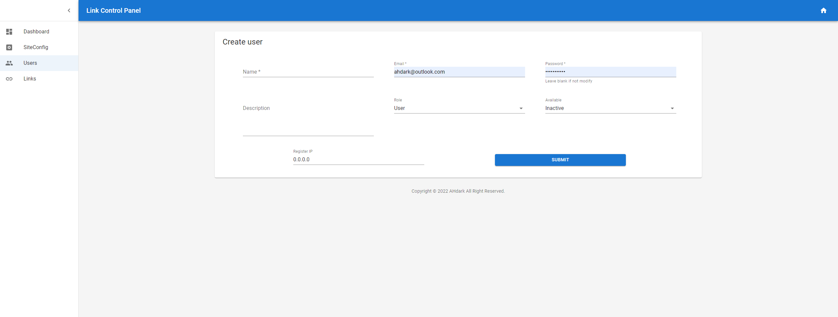Open the Dashboard menu item
The image size is (838, 317).
[x=39, y=32]
